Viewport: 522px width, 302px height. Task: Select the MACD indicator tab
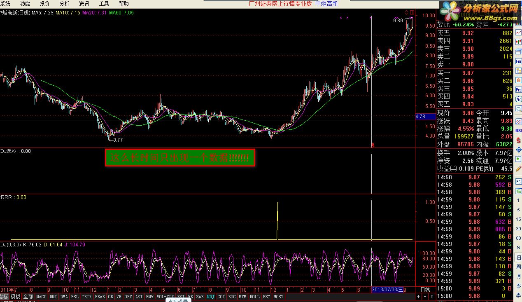click(x=41, y=297)
